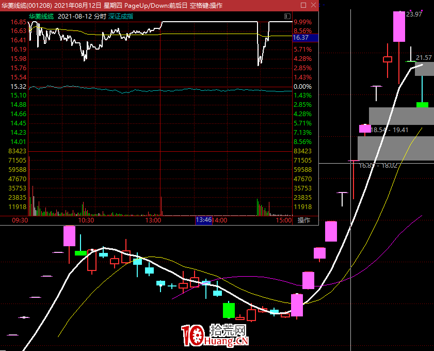Image resolution: width=434 pixels, height=351 pixels.
Task: Click the 15.98 price axis label
Action: [18, 59]
